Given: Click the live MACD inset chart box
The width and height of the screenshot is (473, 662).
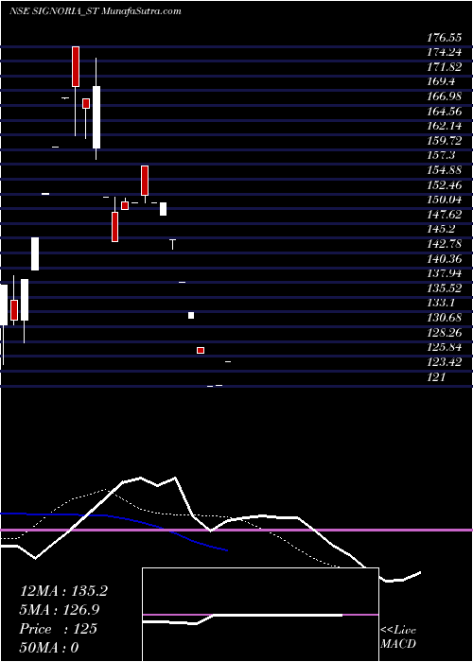Looking at the screenshot, I should click(x=260, y=615).
